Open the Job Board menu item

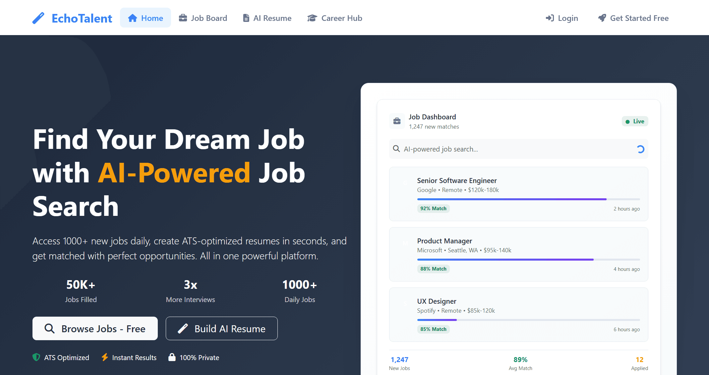click(x=203, y=18)
